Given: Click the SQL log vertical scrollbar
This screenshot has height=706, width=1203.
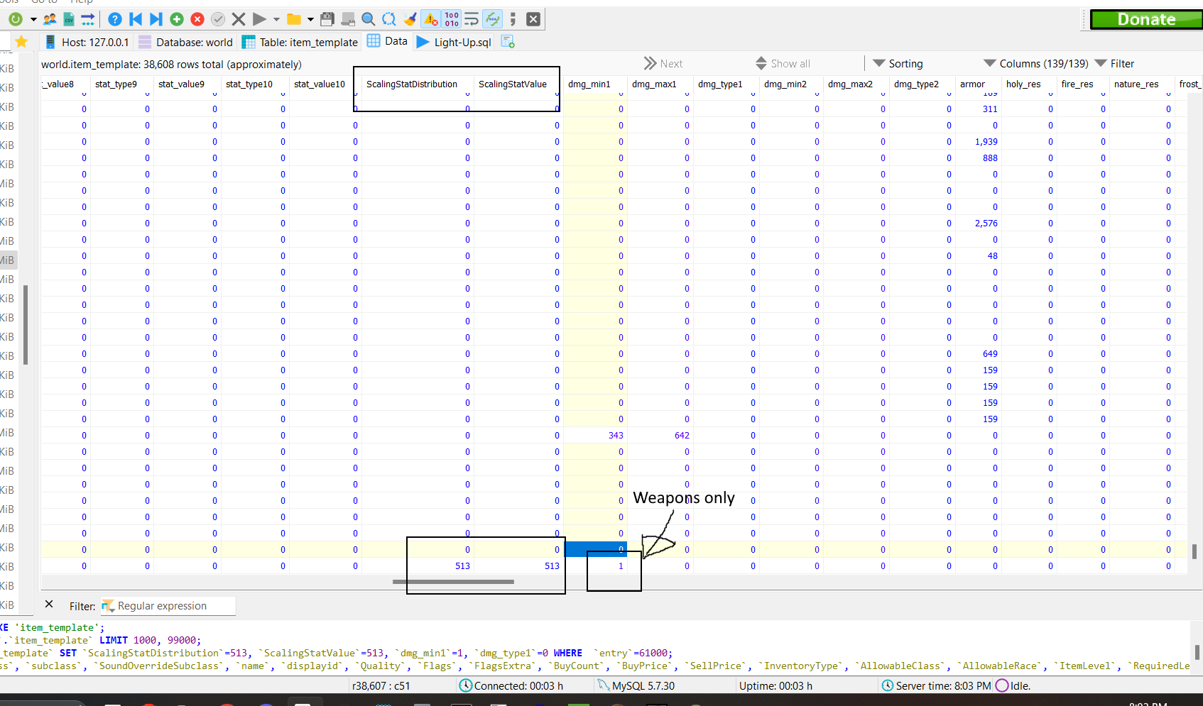Looking at the screenshot, I should tap(1197, 651).
